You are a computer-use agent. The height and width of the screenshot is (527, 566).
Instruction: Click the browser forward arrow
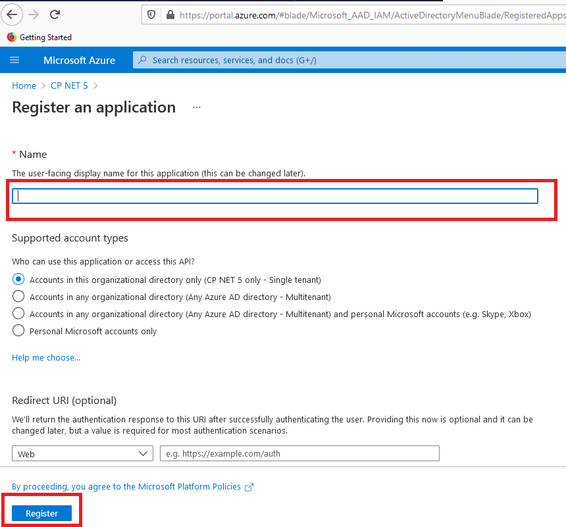(x=34, y=14)
